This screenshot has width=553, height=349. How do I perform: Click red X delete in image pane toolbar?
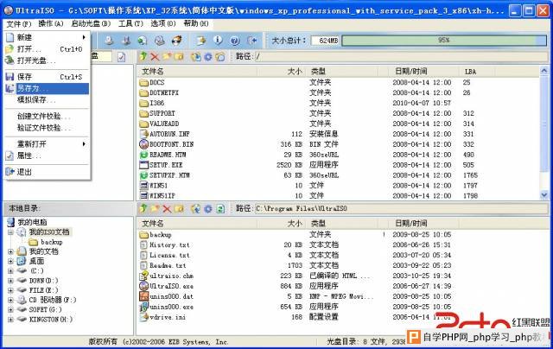(155, 56)
